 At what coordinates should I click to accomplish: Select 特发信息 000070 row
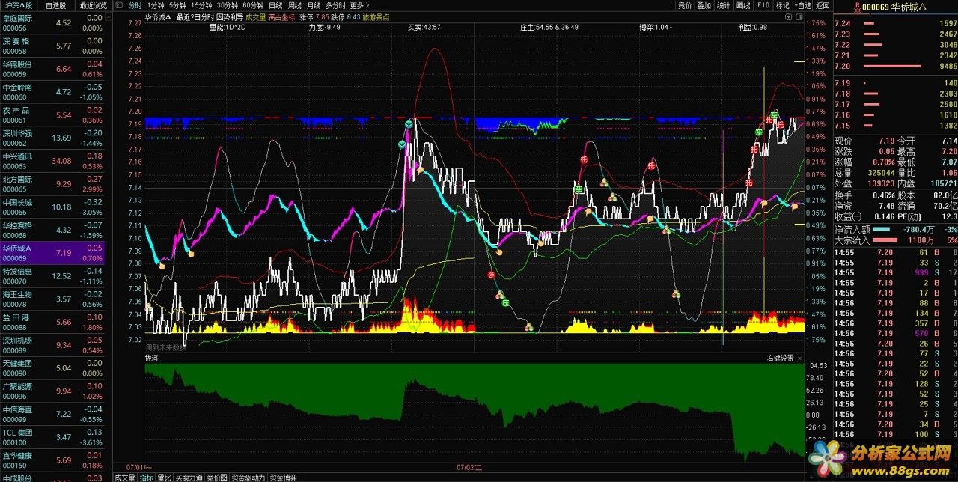(x=52, y=275)
